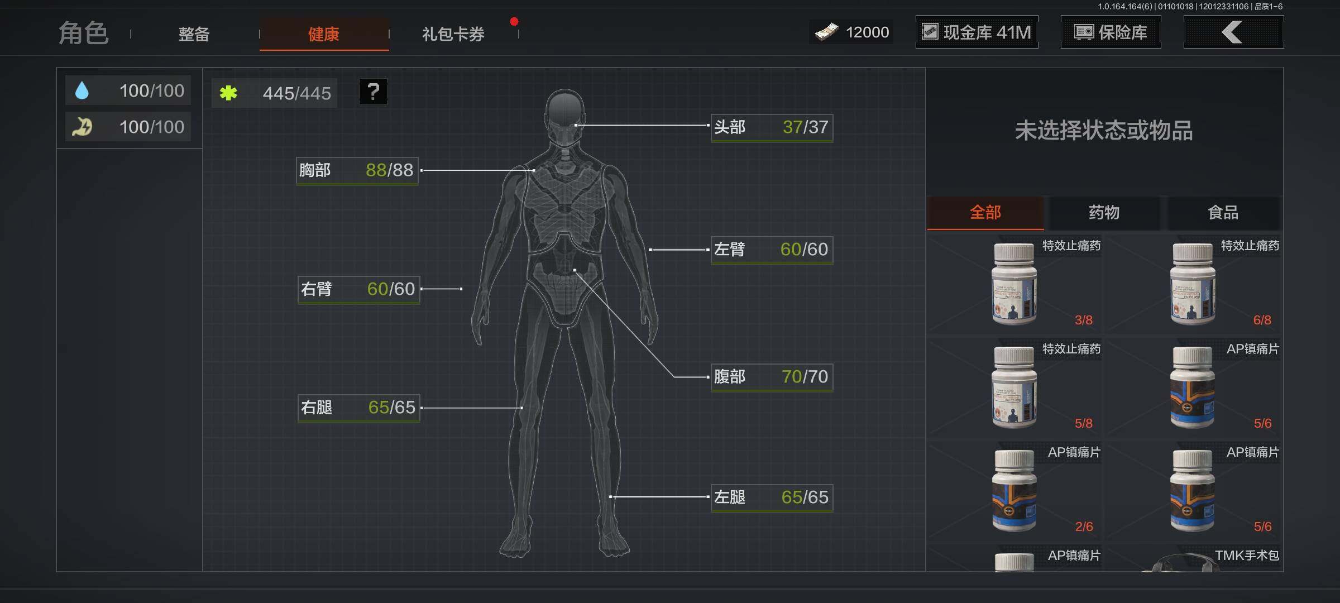Click the back arrow button

pos(1233,32)
